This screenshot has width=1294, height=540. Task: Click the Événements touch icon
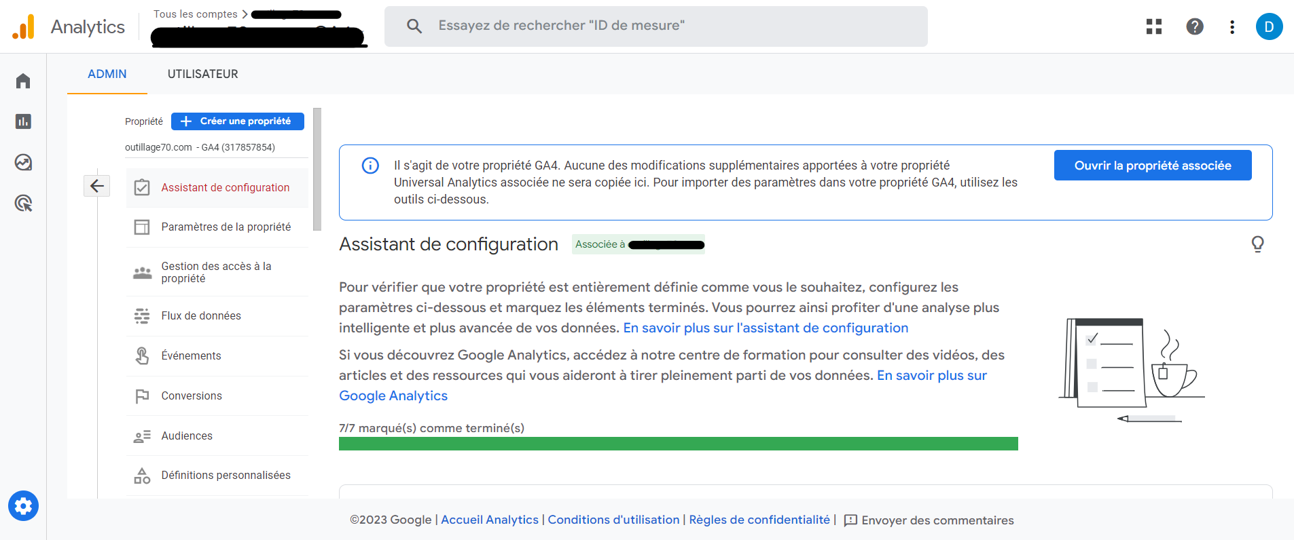point(142,355)
